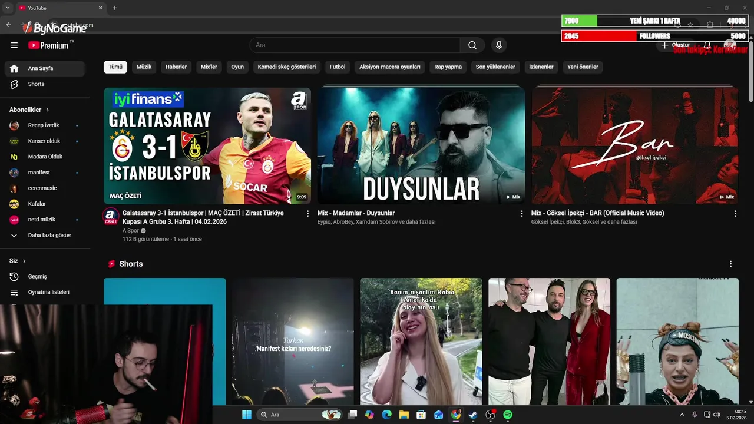This screenshot has height=424, width=754.
Task: Select the Rap yapma chip
Action: pos(448,67)
